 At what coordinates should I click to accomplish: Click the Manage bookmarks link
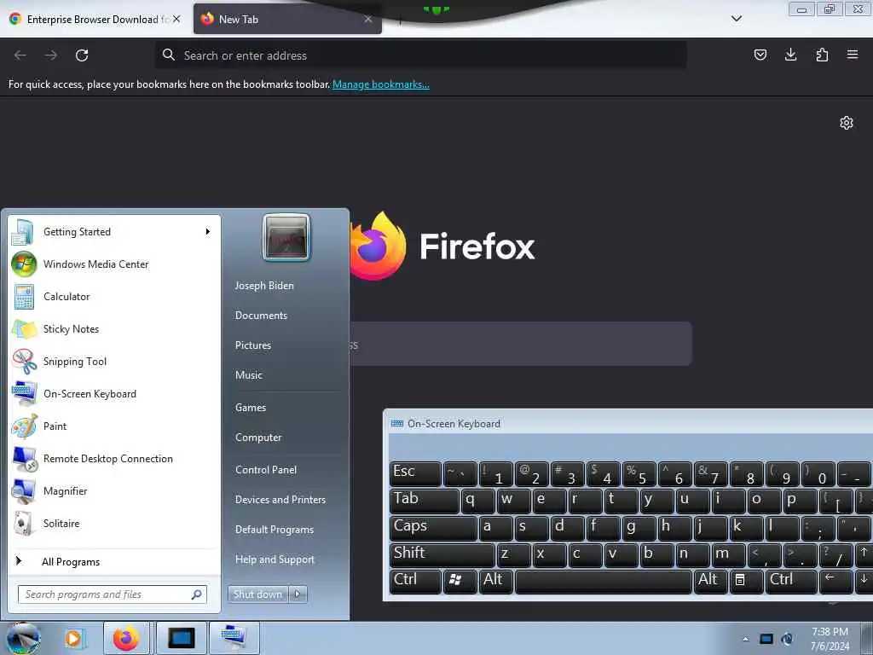[381, 84]
